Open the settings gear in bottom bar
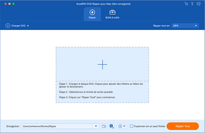The width and height of the screenshot is (205, 133). 120,126
